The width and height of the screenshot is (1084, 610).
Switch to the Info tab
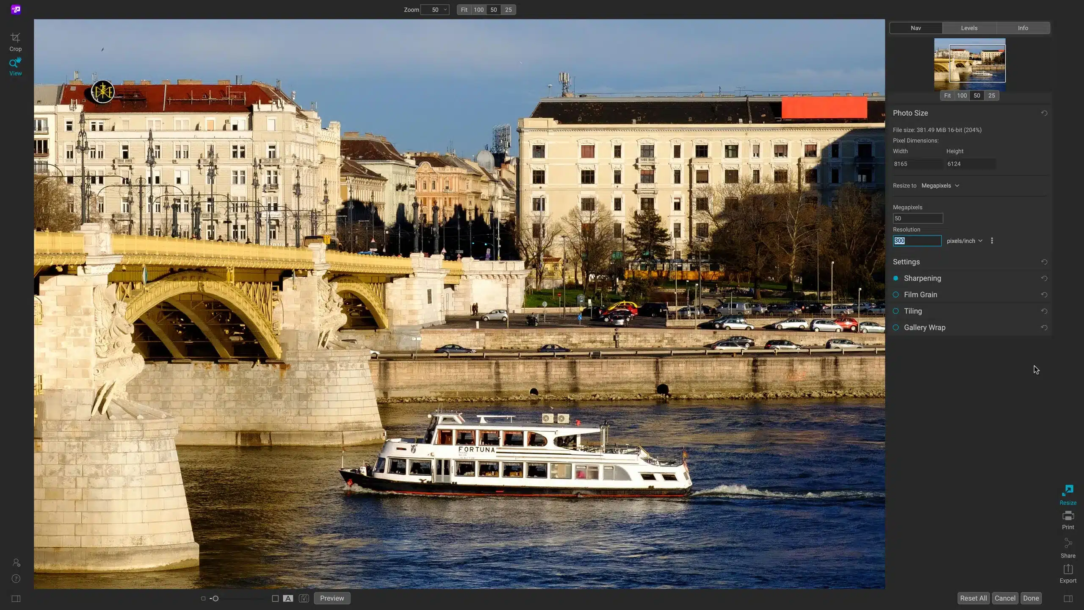1023,28
